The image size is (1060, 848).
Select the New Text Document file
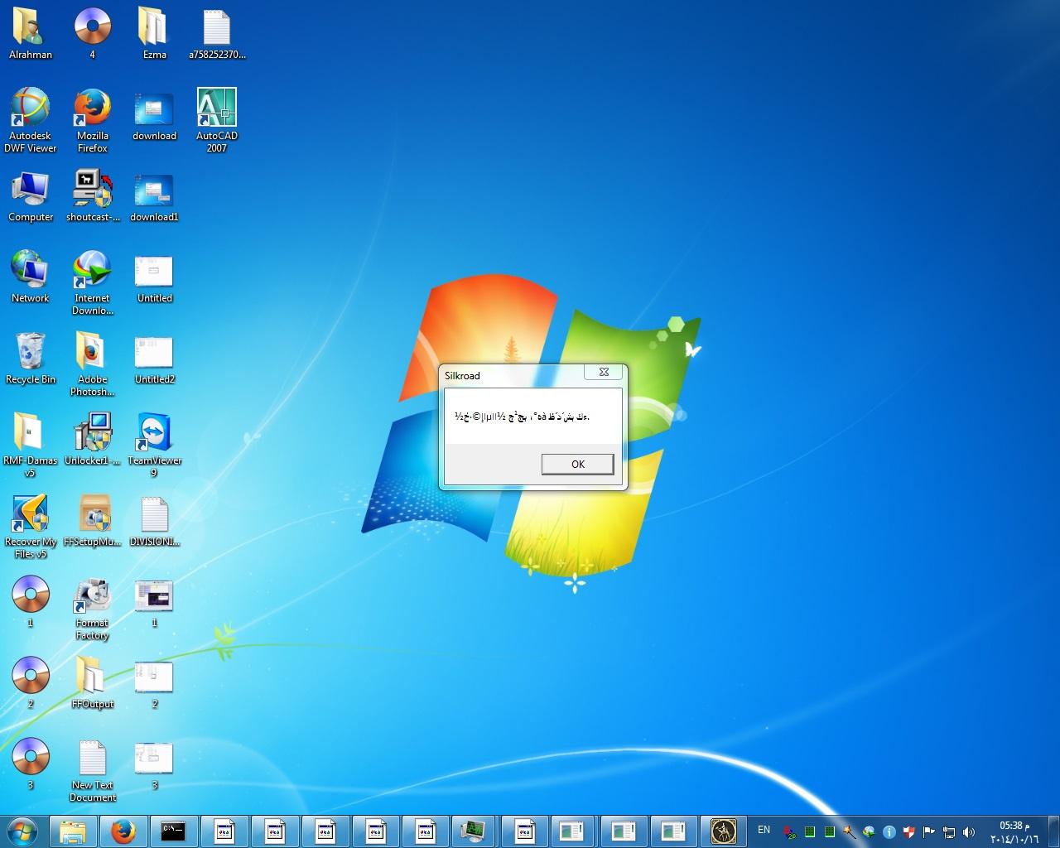point(92,772)
